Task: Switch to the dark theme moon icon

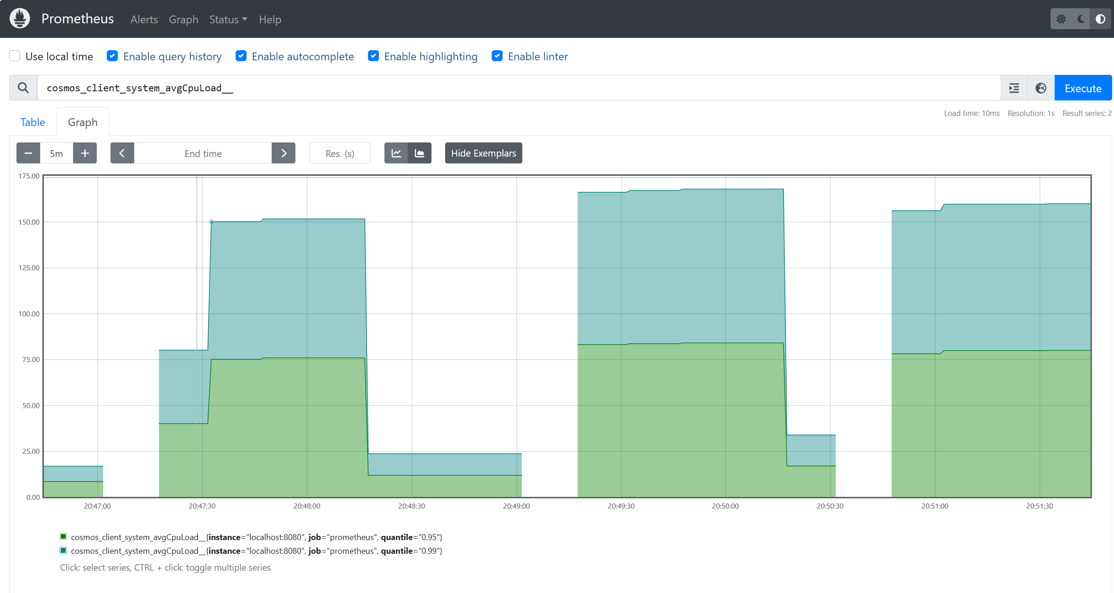Action: point(1081,19)
